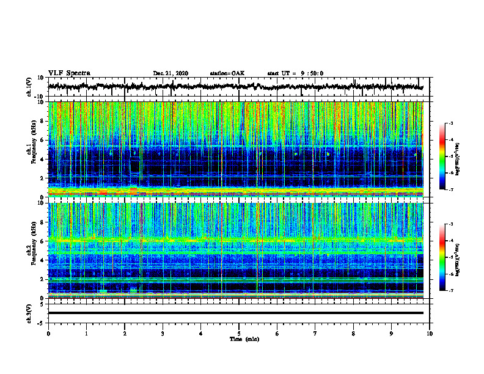Click the time axis tick label "2"
484x374 pixels.
pos(125,334)
